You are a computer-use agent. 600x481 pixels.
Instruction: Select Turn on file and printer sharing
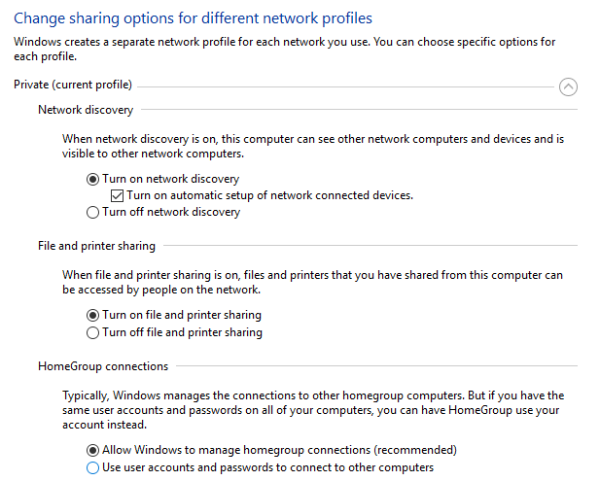point(93,315)
